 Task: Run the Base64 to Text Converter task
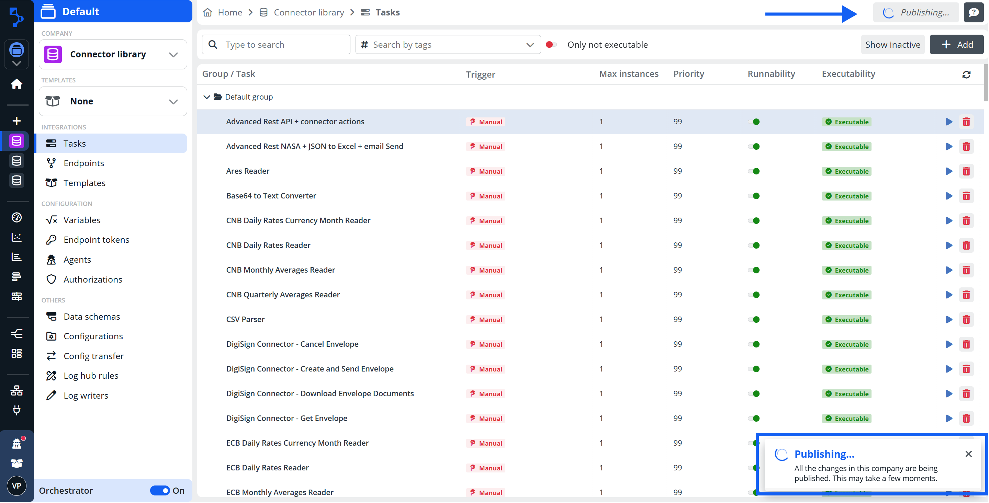tap(949, 196)
